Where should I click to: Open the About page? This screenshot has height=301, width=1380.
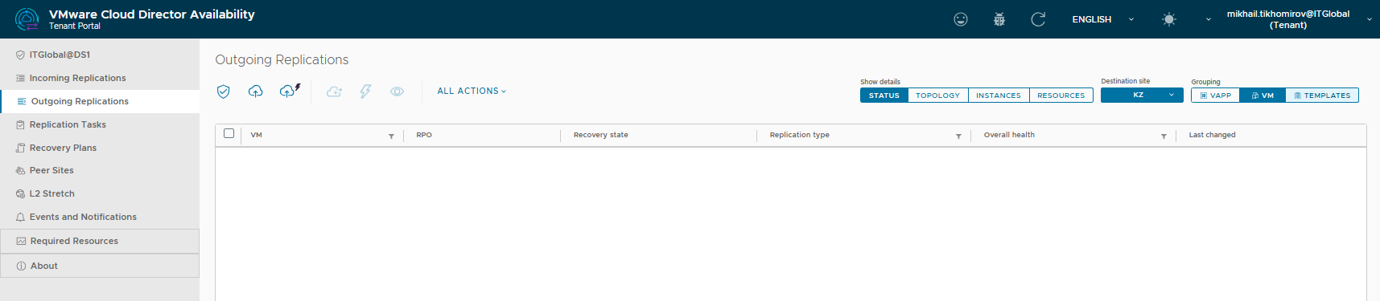[100, 266]
